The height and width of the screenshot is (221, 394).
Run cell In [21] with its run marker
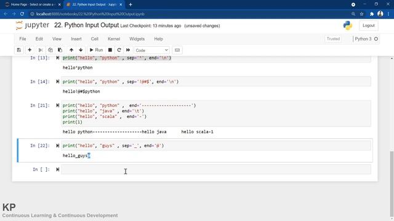(x=57, y=106)
